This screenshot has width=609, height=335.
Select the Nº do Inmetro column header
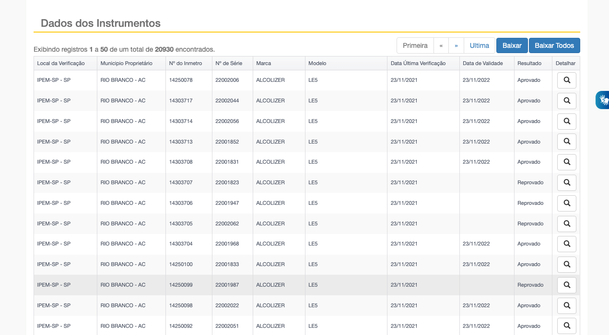click(x=186, y=63)
